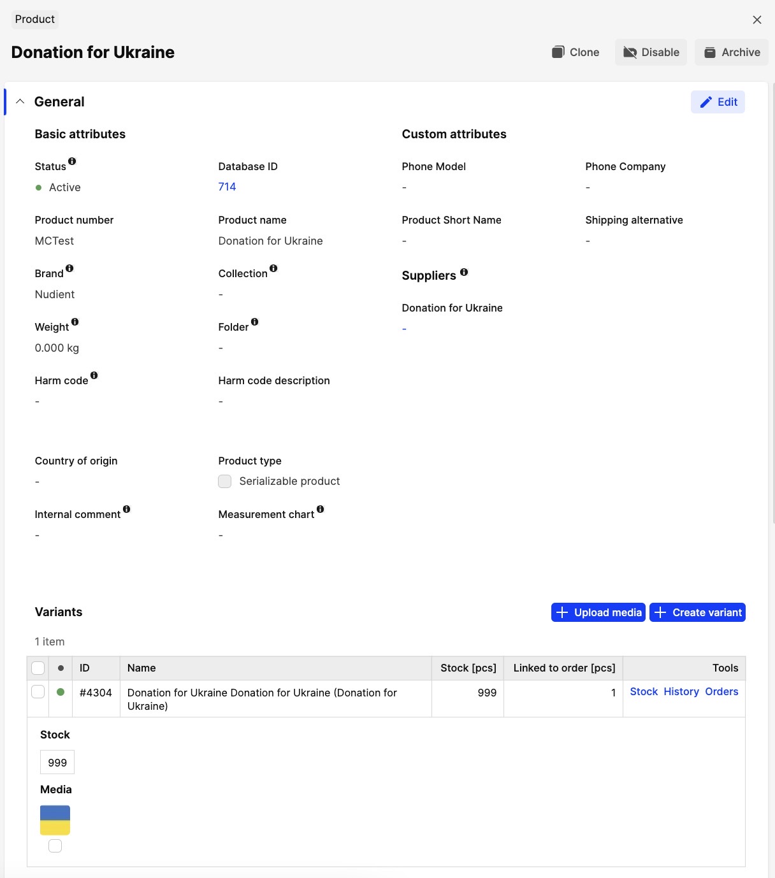
Task: Click the Weight info icon
Action: [75, 322]
